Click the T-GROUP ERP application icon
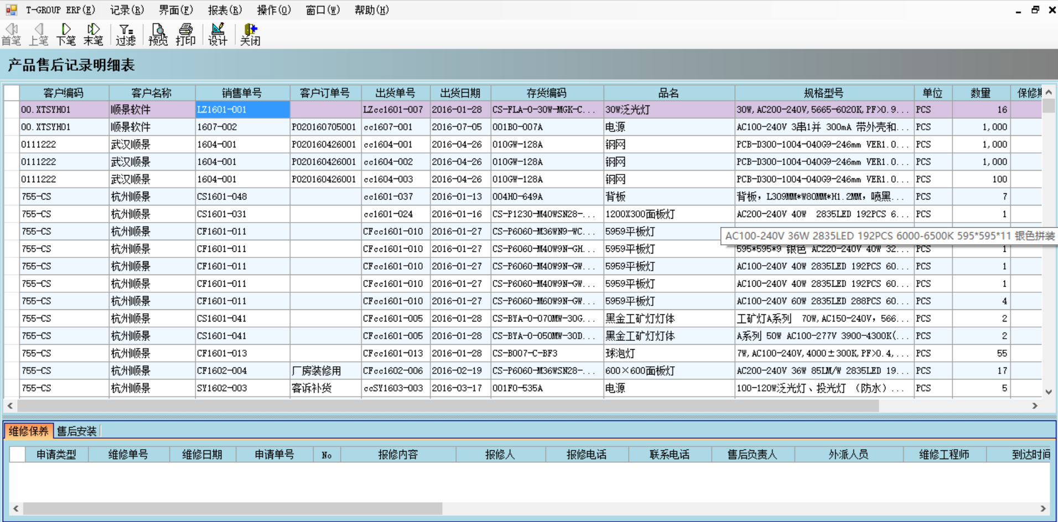The image size is (1058, 522). (11, 9)
